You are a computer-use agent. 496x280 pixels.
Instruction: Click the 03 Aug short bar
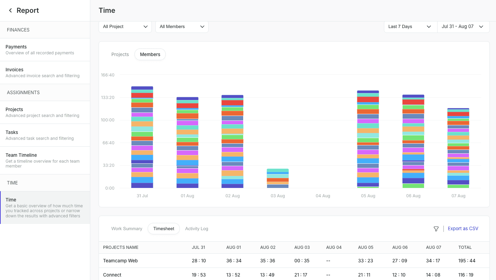278,178
